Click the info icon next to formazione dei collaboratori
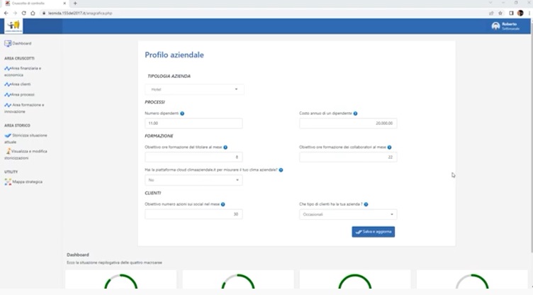Screen dimensions: 533x295 (x=389, y=147)
